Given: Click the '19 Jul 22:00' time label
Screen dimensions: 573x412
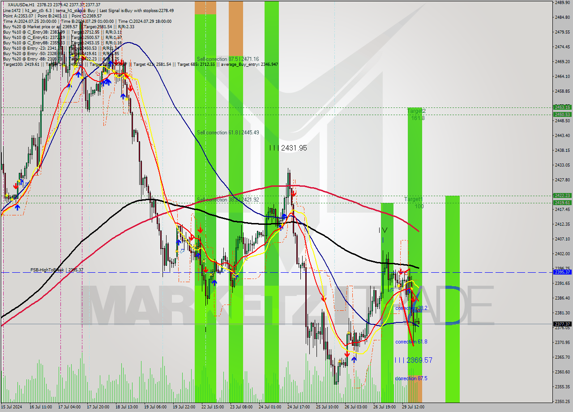Looking at the screenshot, I should [x=184, y=407].
